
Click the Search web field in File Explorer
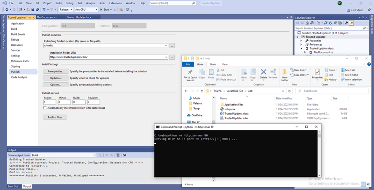pos(332,91)
